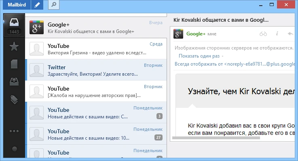298x161 pixels.
Task: Click the compose pencil icon
Action: (x=37, y=5)
